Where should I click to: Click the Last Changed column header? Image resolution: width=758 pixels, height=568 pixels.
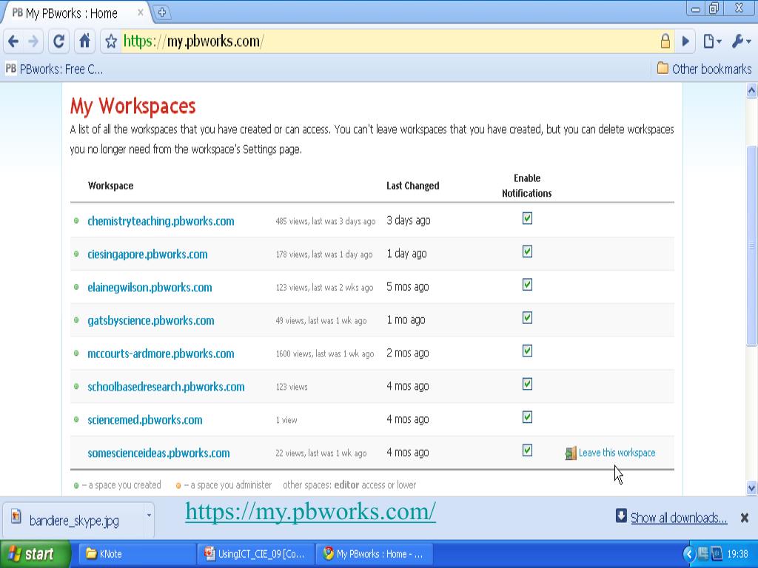[x=413, y=186]
